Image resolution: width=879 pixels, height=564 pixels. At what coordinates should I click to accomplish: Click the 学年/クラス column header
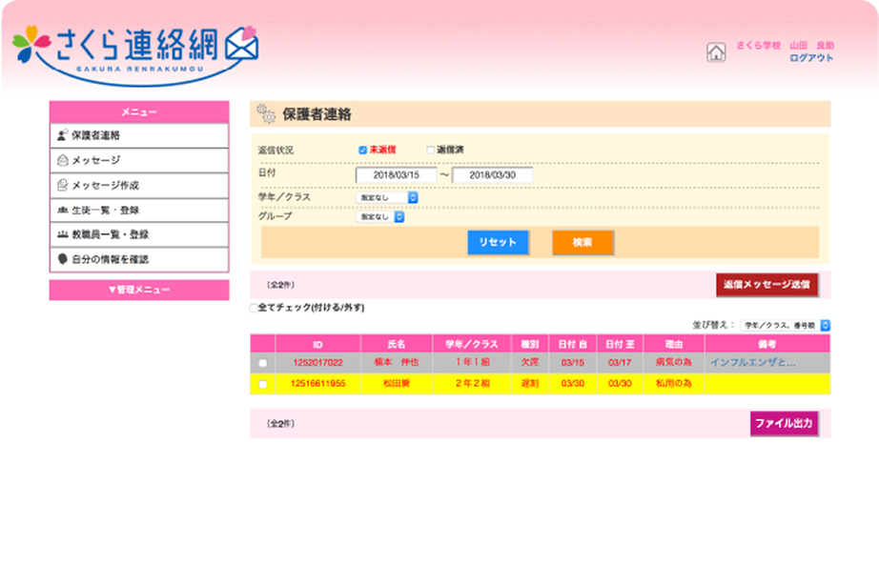click(x=472, y=344)
